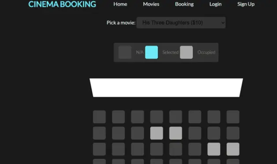
Task: Select second seat in the second row
Action: pos(118,133)
